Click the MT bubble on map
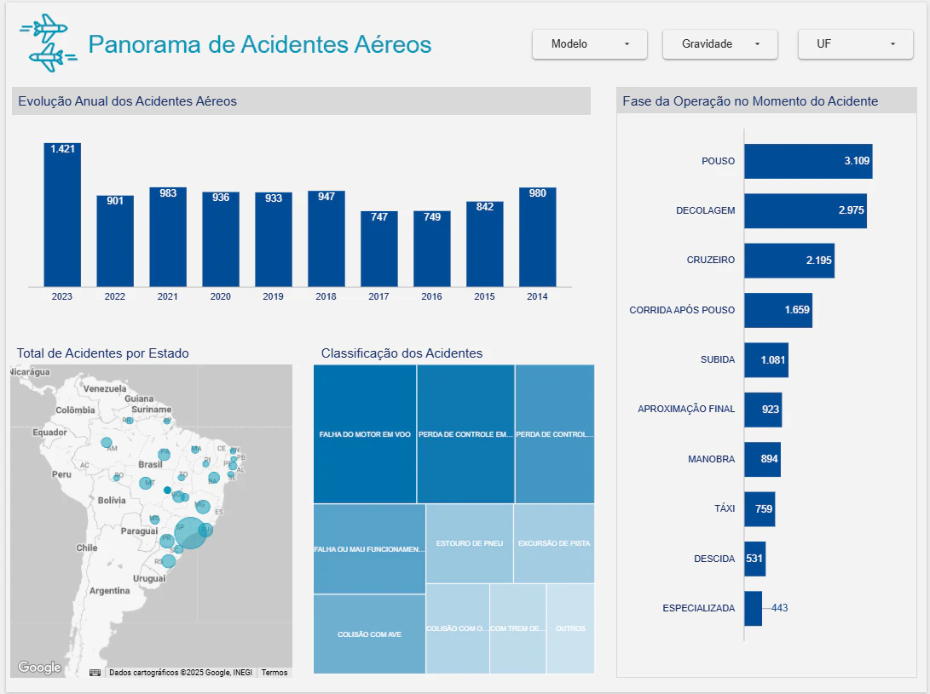Image resolution: width=930 pixels, height=694 pixels. (x=145, y=483)
